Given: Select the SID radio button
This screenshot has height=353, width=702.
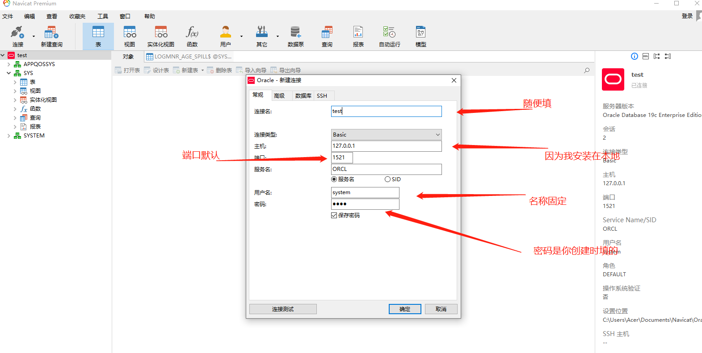Looking at the screenshot, I should [387, 179].
